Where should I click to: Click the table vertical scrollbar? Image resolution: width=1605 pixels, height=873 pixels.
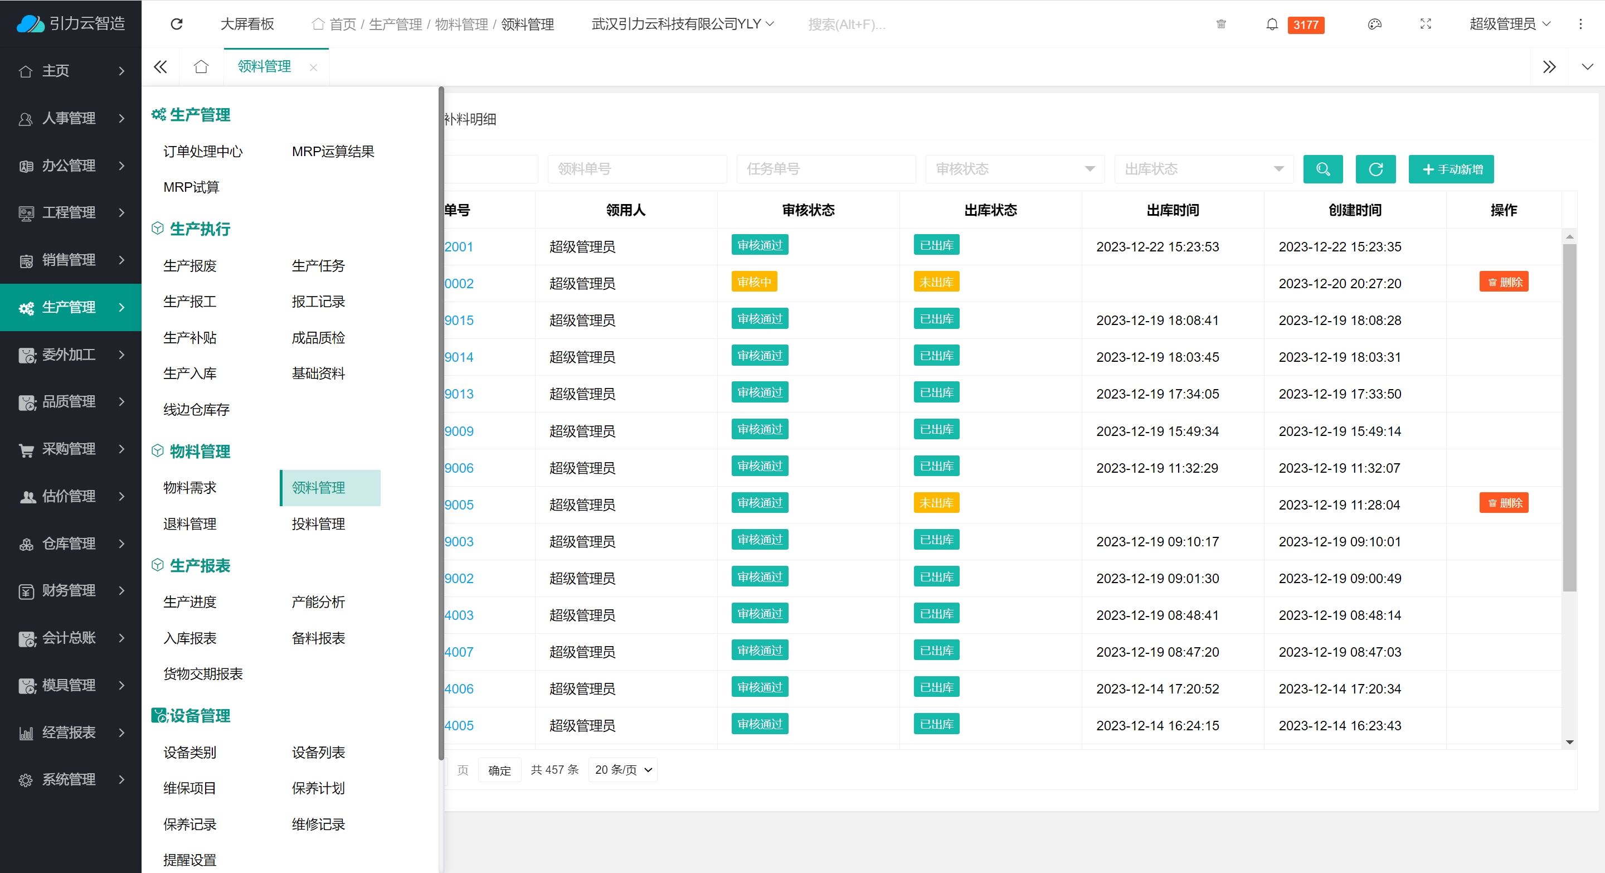(1569, 418)
